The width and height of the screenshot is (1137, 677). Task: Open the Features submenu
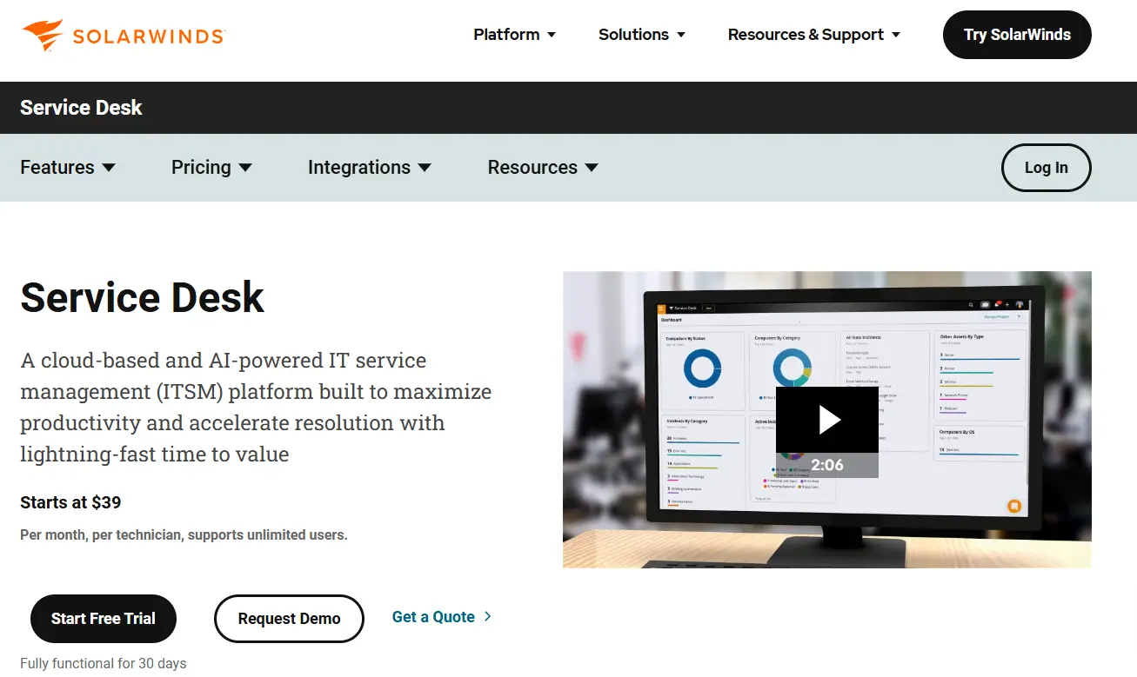click(57, 168)
